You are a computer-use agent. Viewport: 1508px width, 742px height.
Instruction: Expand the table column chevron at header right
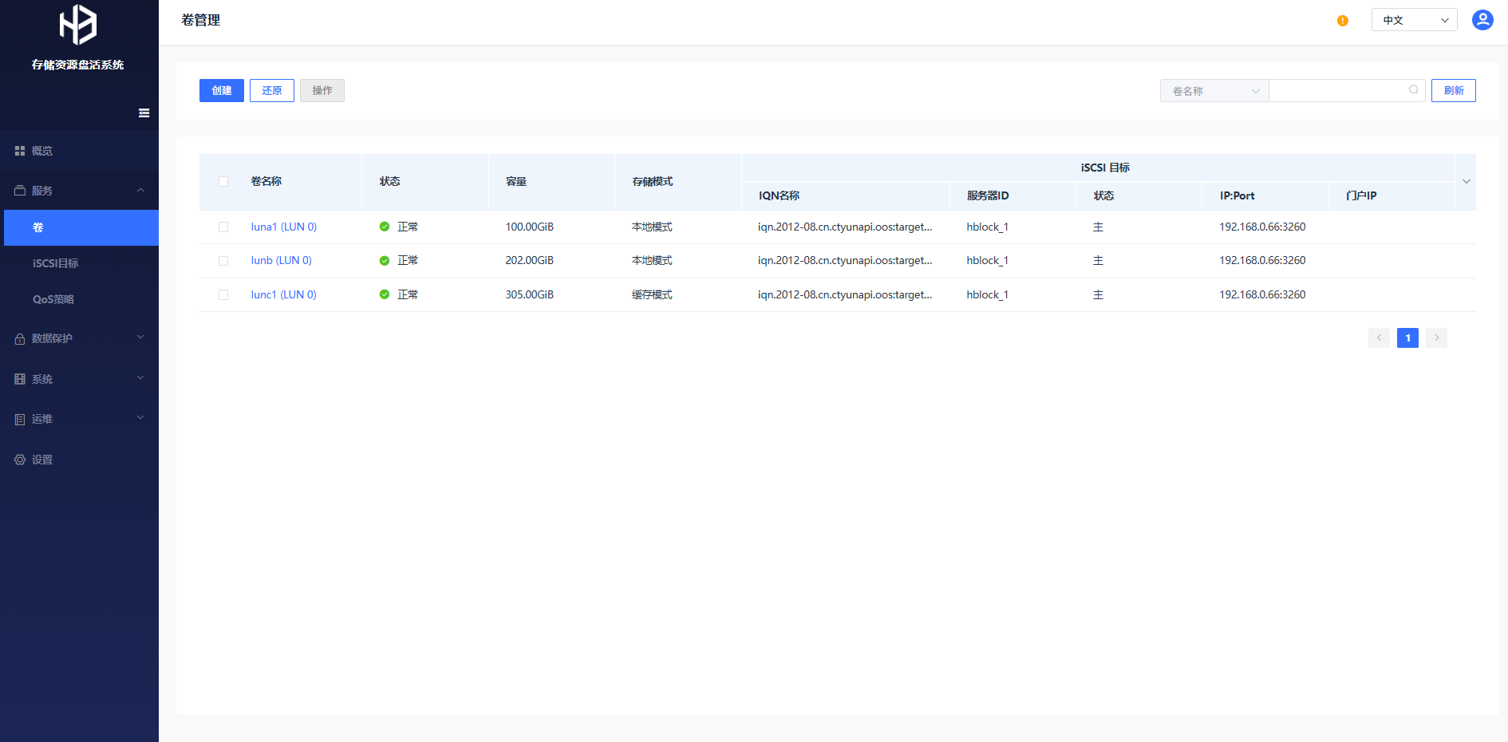click(x=1466, y=182)
